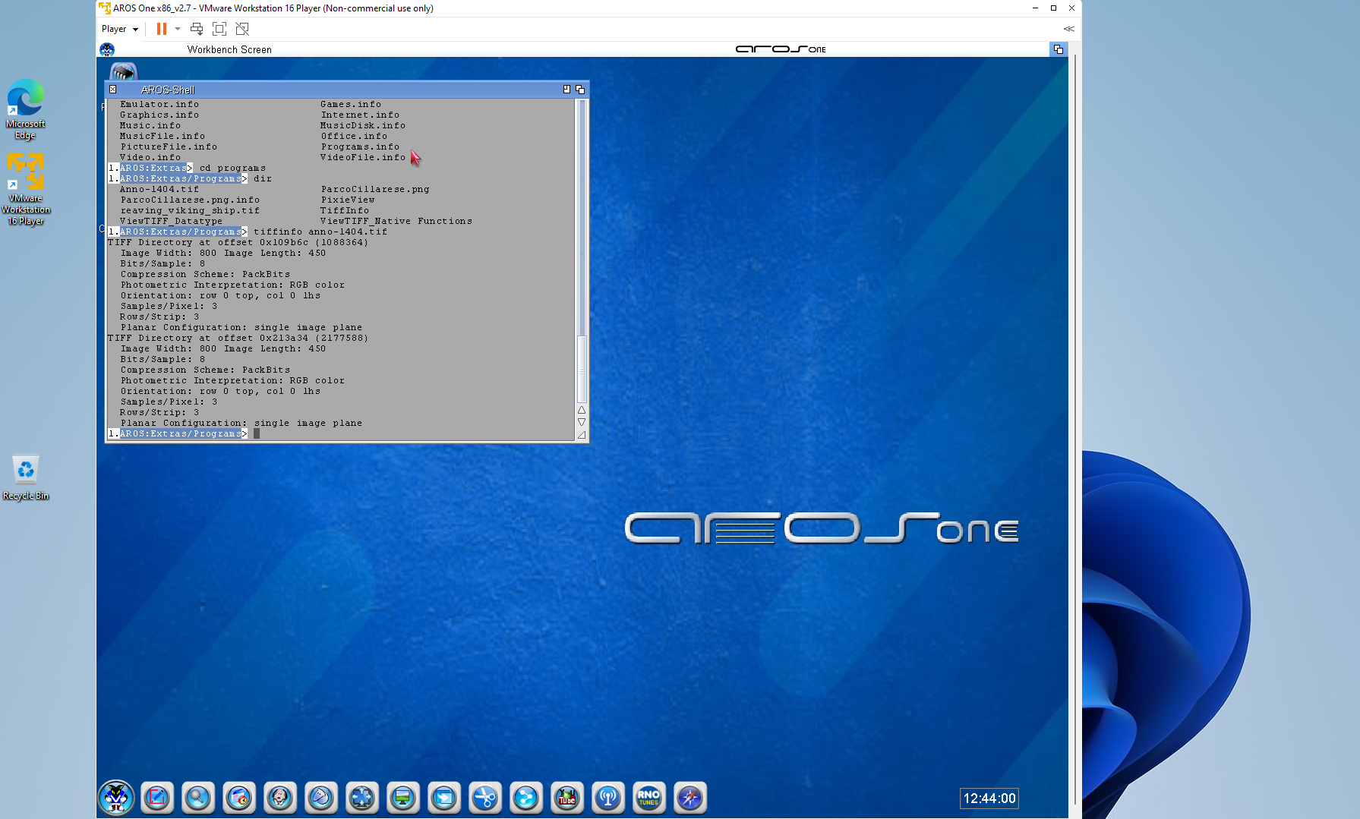Open the antenna wireless dock icon
1360x819 pixels.
point(608,798)
